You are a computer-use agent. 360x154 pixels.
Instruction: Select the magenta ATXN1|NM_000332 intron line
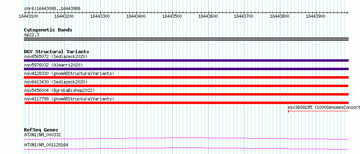click(186, 138)
